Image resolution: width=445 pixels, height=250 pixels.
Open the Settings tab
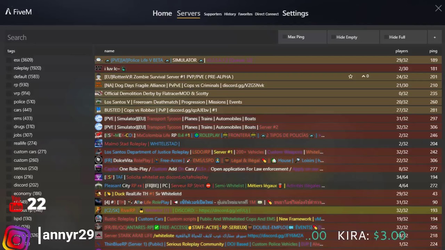tap(295, 13)
